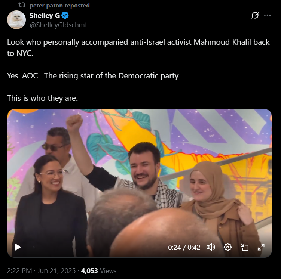The width and height of the screenshot is (281, 279).
Task: Mute the video volume
Action: pos(211,247)
